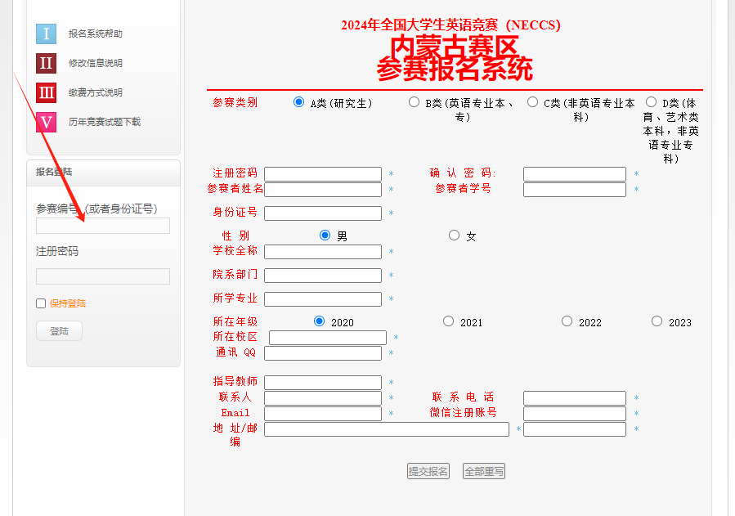Screen dimensions: 735x516
Task: Click the 学校全称 text field
Action: (x=323, y=252)
